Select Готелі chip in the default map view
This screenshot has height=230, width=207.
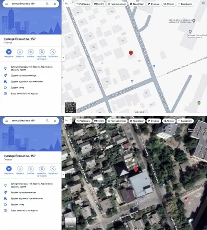(99, 4)
